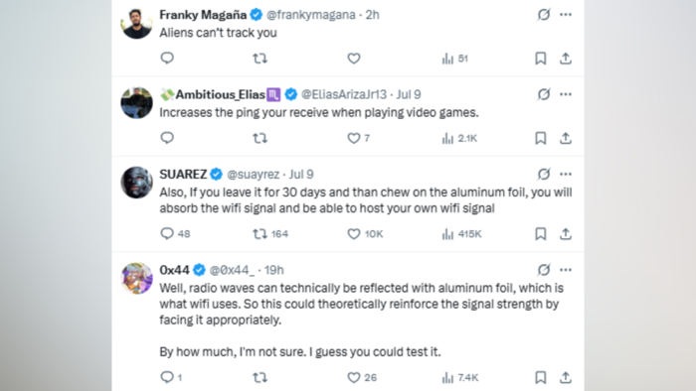This screenshot has width=696, height=391.
Task: Open @frankymagana profile handle
Action: pos(310,15)
